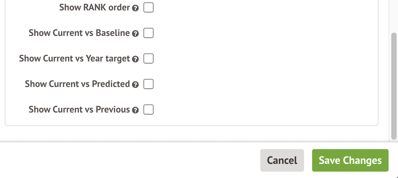The height and width of the screenshot is (178, 398).
Task: Tick the Show Current vs Baseline checkbox
Action: coord(148,33)
